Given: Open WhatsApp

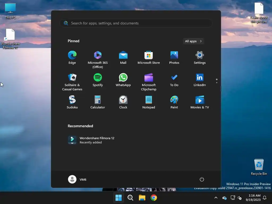Looking at the screenshot, I should click(123, 80).
